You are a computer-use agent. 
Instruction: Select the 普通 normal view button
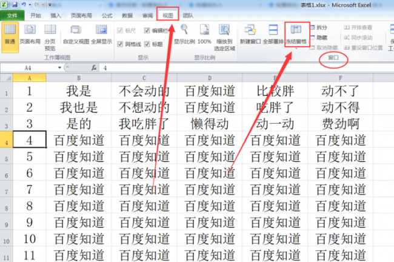click(x=10, y=37)
